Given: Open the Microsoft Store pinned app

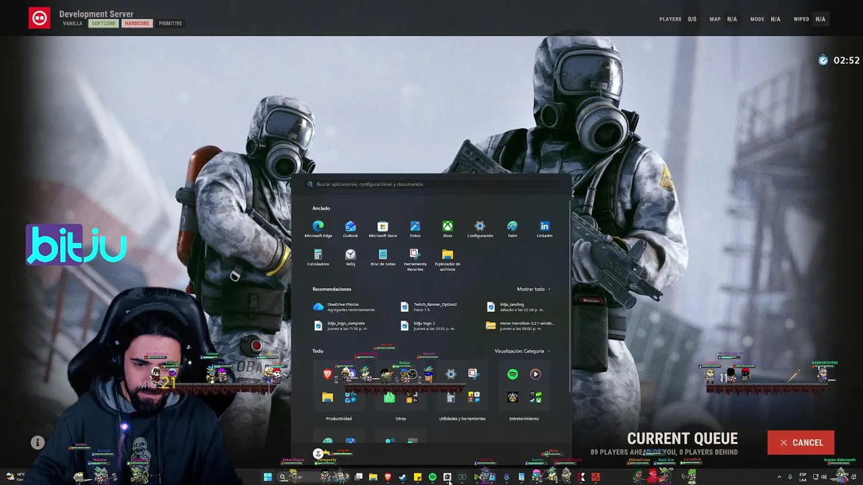Looking at the screenshot, I should tap(383, 229).
